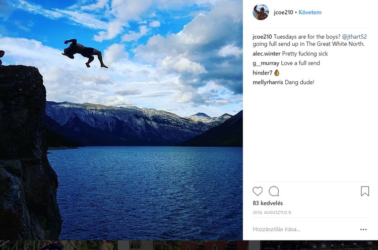Open g__murray commenter profile
The width and height of the screenshot is (378, 250).
click(266, 63)
